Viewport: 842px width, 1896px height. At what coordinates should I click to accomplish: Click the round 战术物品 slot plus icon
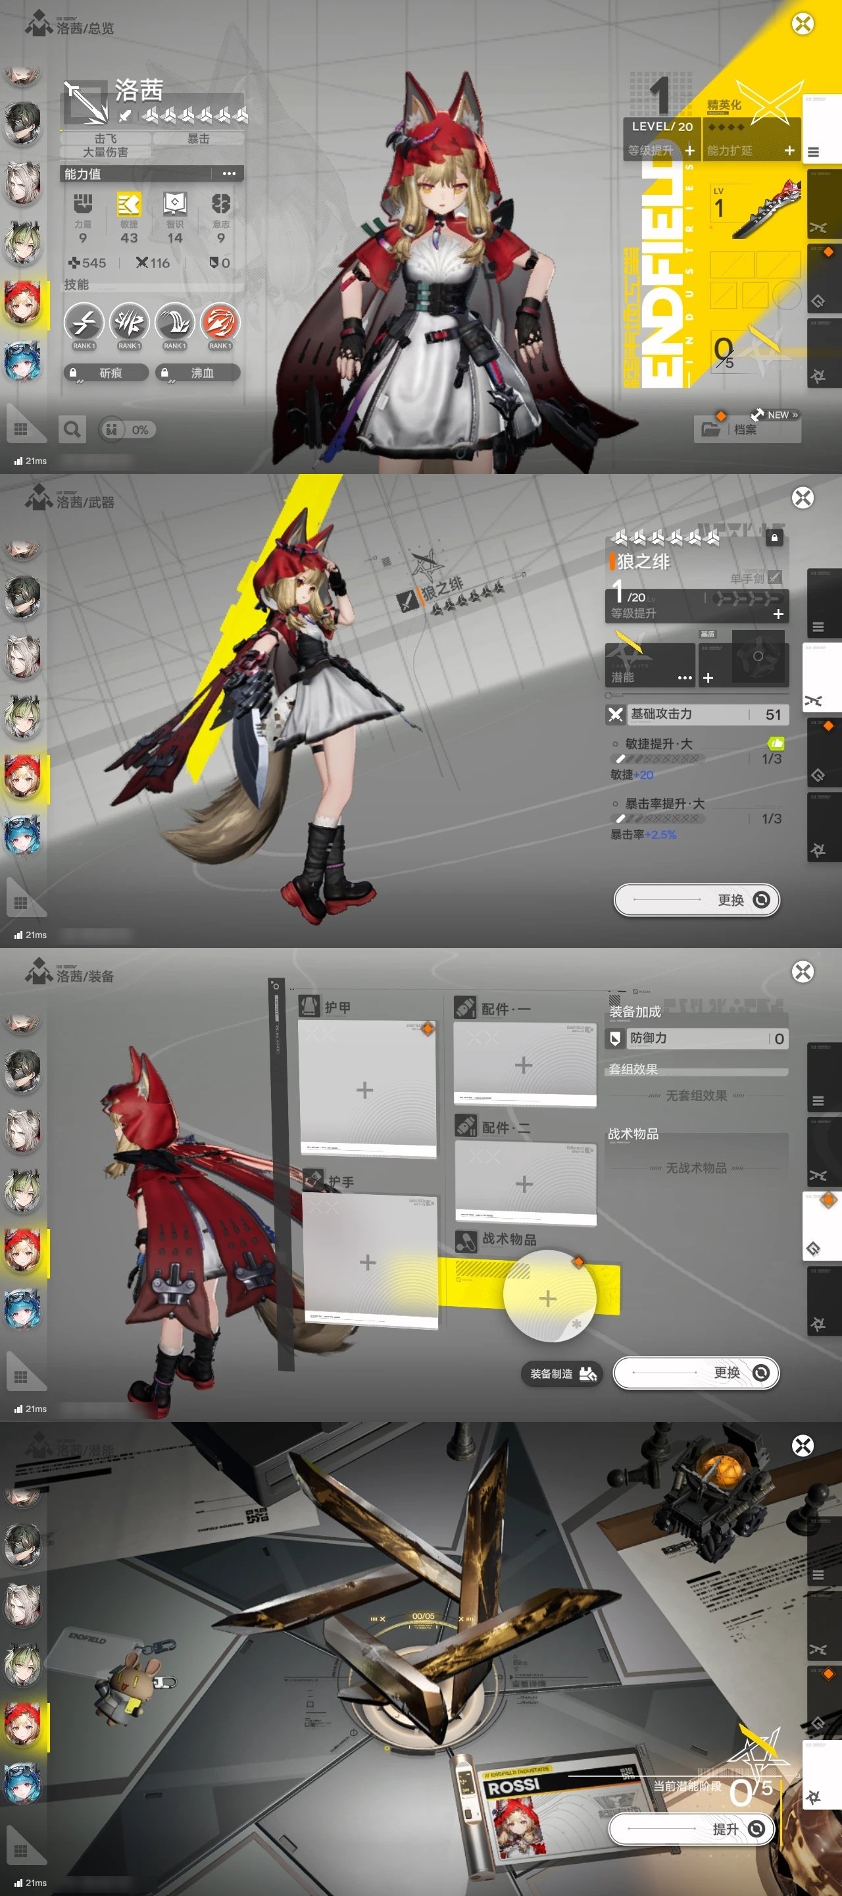point(548,1298)
